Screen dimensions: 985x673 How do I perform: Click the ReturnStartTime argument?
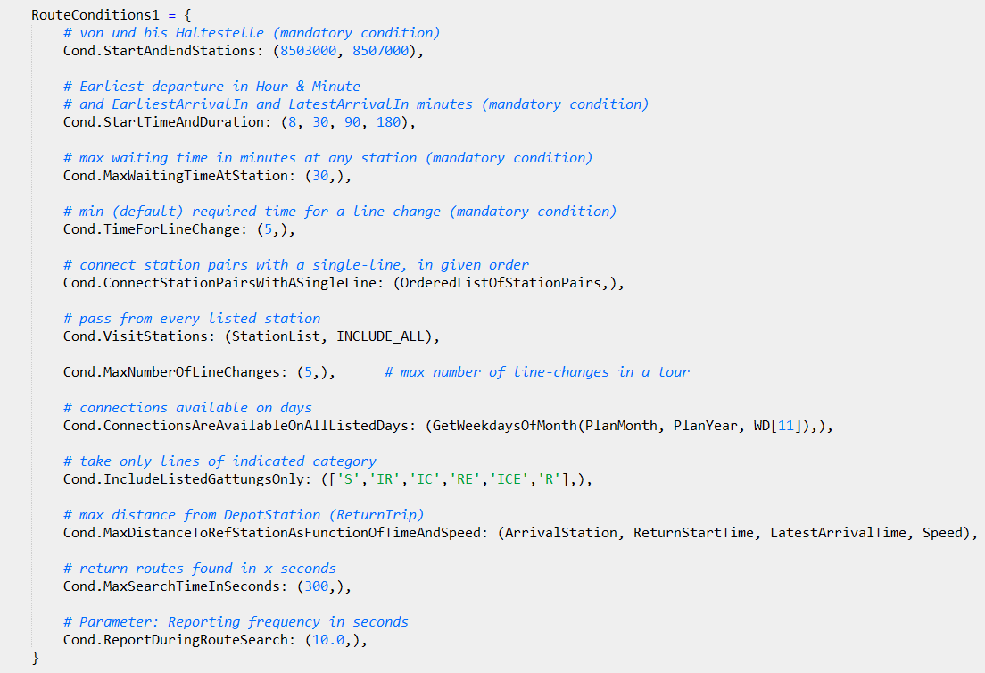click(693, 533)
